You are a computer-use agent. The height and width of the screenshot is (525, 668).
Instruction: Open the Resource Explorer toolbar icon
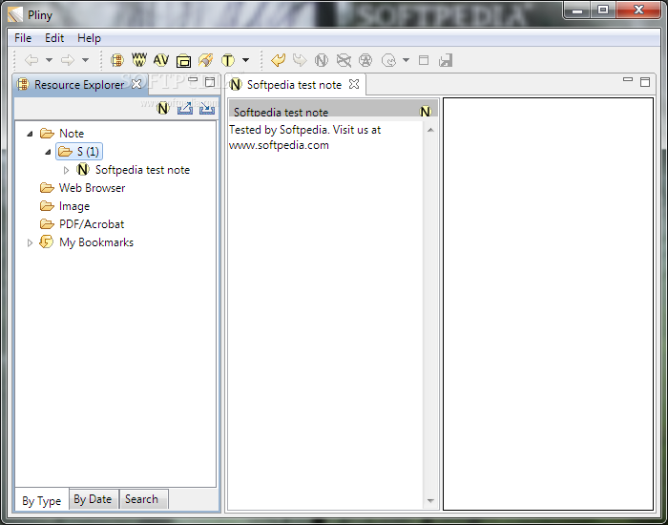[117, 60]
